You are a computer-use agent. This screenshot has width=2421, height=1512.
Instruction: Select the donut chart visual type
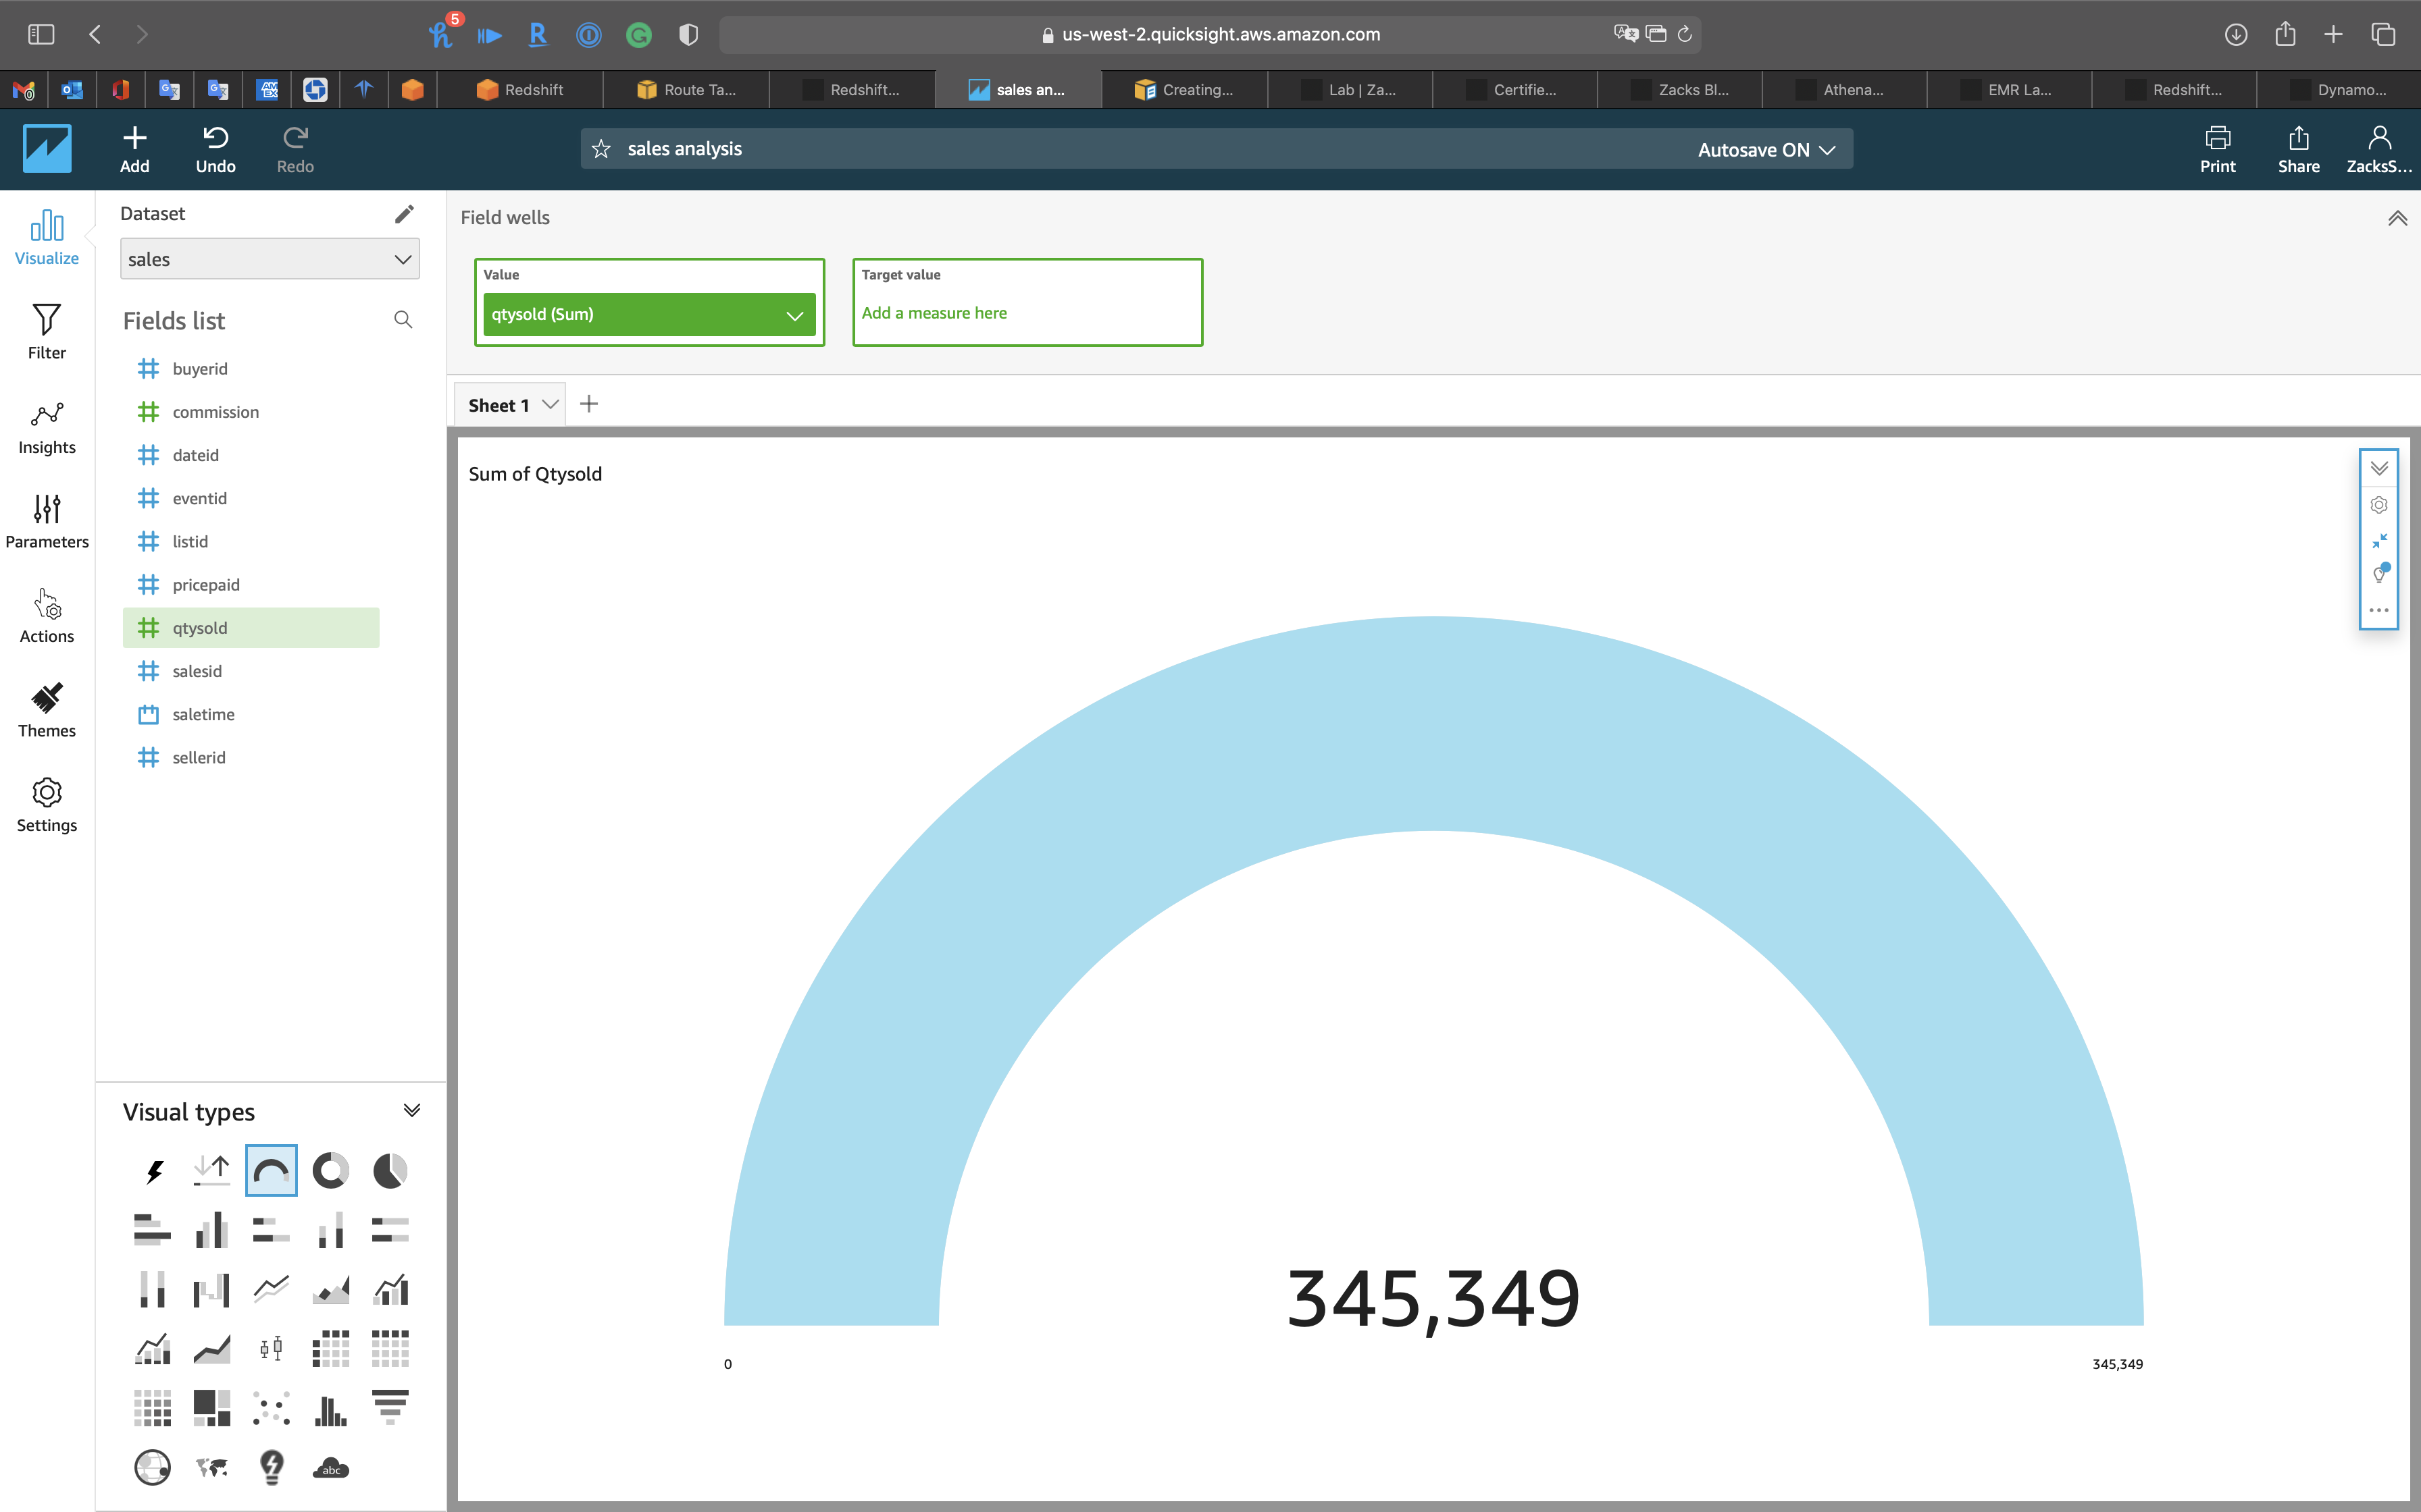330,1170
